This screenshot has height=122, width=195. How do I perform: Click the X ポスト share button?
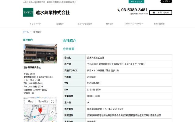pos(166,1)
